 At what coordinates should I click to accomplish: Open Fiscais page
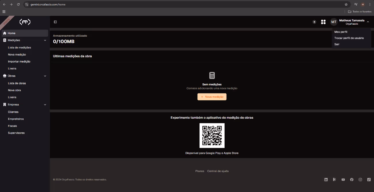point(12,126)
